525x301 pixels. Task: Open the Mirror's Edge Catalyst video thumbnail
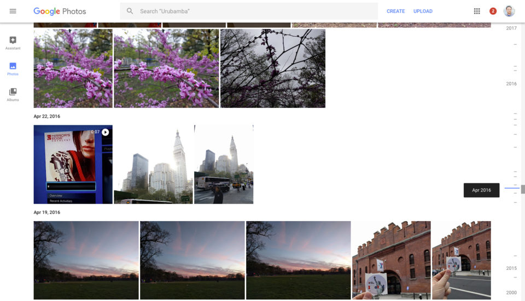coord(73,164)
